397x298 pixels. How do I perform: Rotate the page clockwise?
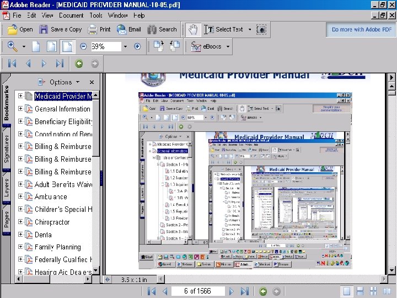pyautogui.click(x=159, y=46)
